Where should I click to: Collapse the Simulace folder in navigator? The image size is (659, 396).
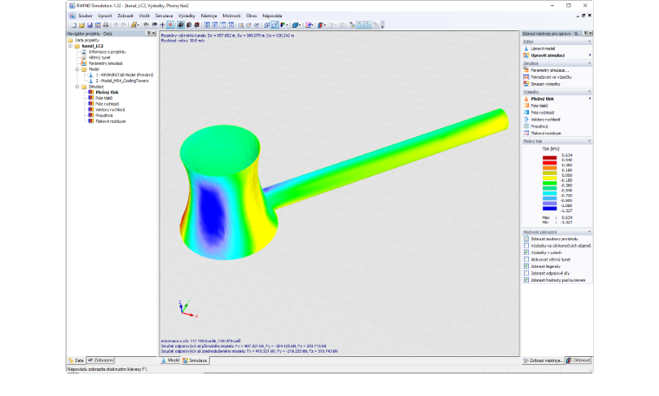pos(77,87)
